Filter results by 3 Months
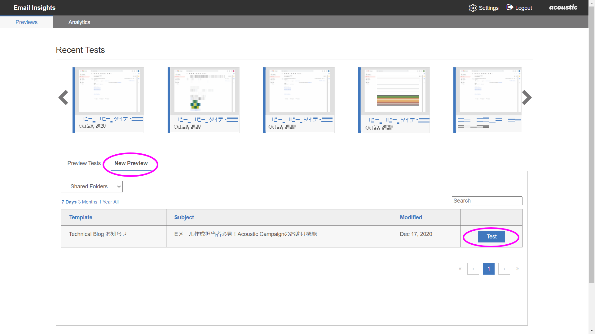Screen dimensions: 595x334 [87, 202]
